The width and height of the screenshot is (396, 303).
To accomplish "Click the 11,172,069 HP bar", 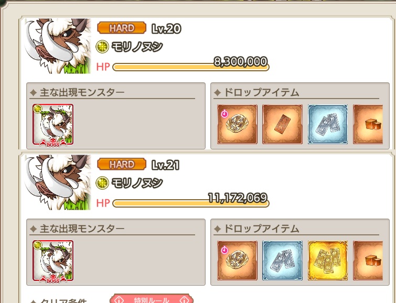I will tap(191, 203).
